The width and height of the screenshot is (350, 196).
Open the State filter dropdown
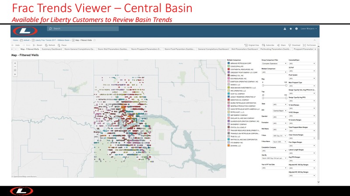(280, 105)
